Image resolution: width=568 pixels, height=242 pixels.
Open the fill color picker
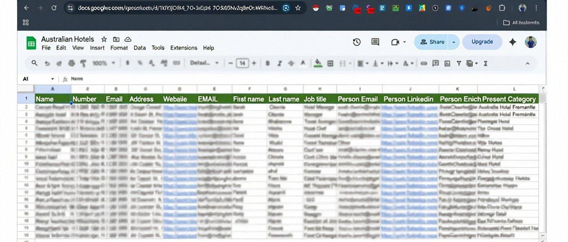click(318, 63)
